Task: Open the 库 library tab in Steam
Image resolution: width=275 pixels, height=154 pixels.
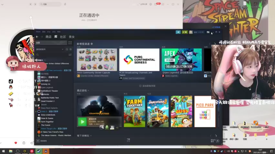Action: [56, 37]
